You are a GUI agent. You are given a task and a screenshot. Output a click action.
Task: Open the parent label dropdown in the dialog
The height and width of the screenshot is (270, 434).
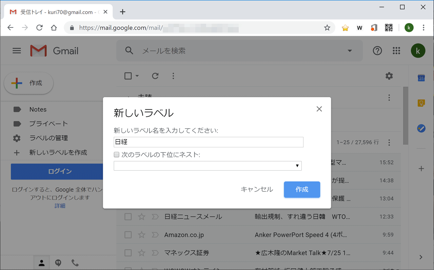tap(208, 166)
